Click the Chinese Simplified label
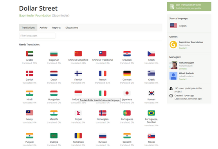This screenshot has width=218, height=149. [78, 60]
